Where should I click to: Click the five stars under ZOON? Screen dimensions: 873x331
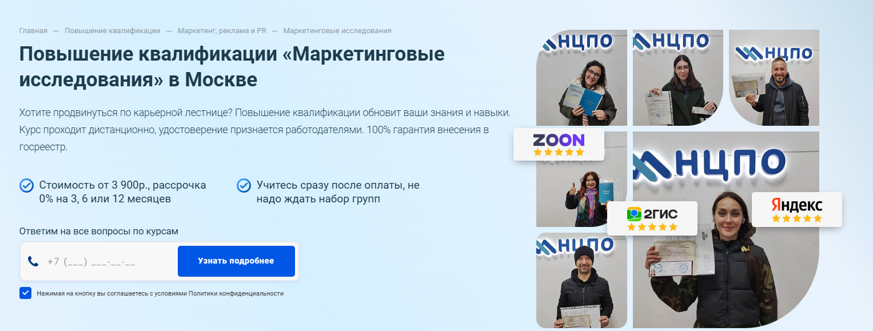pos(559,152)
